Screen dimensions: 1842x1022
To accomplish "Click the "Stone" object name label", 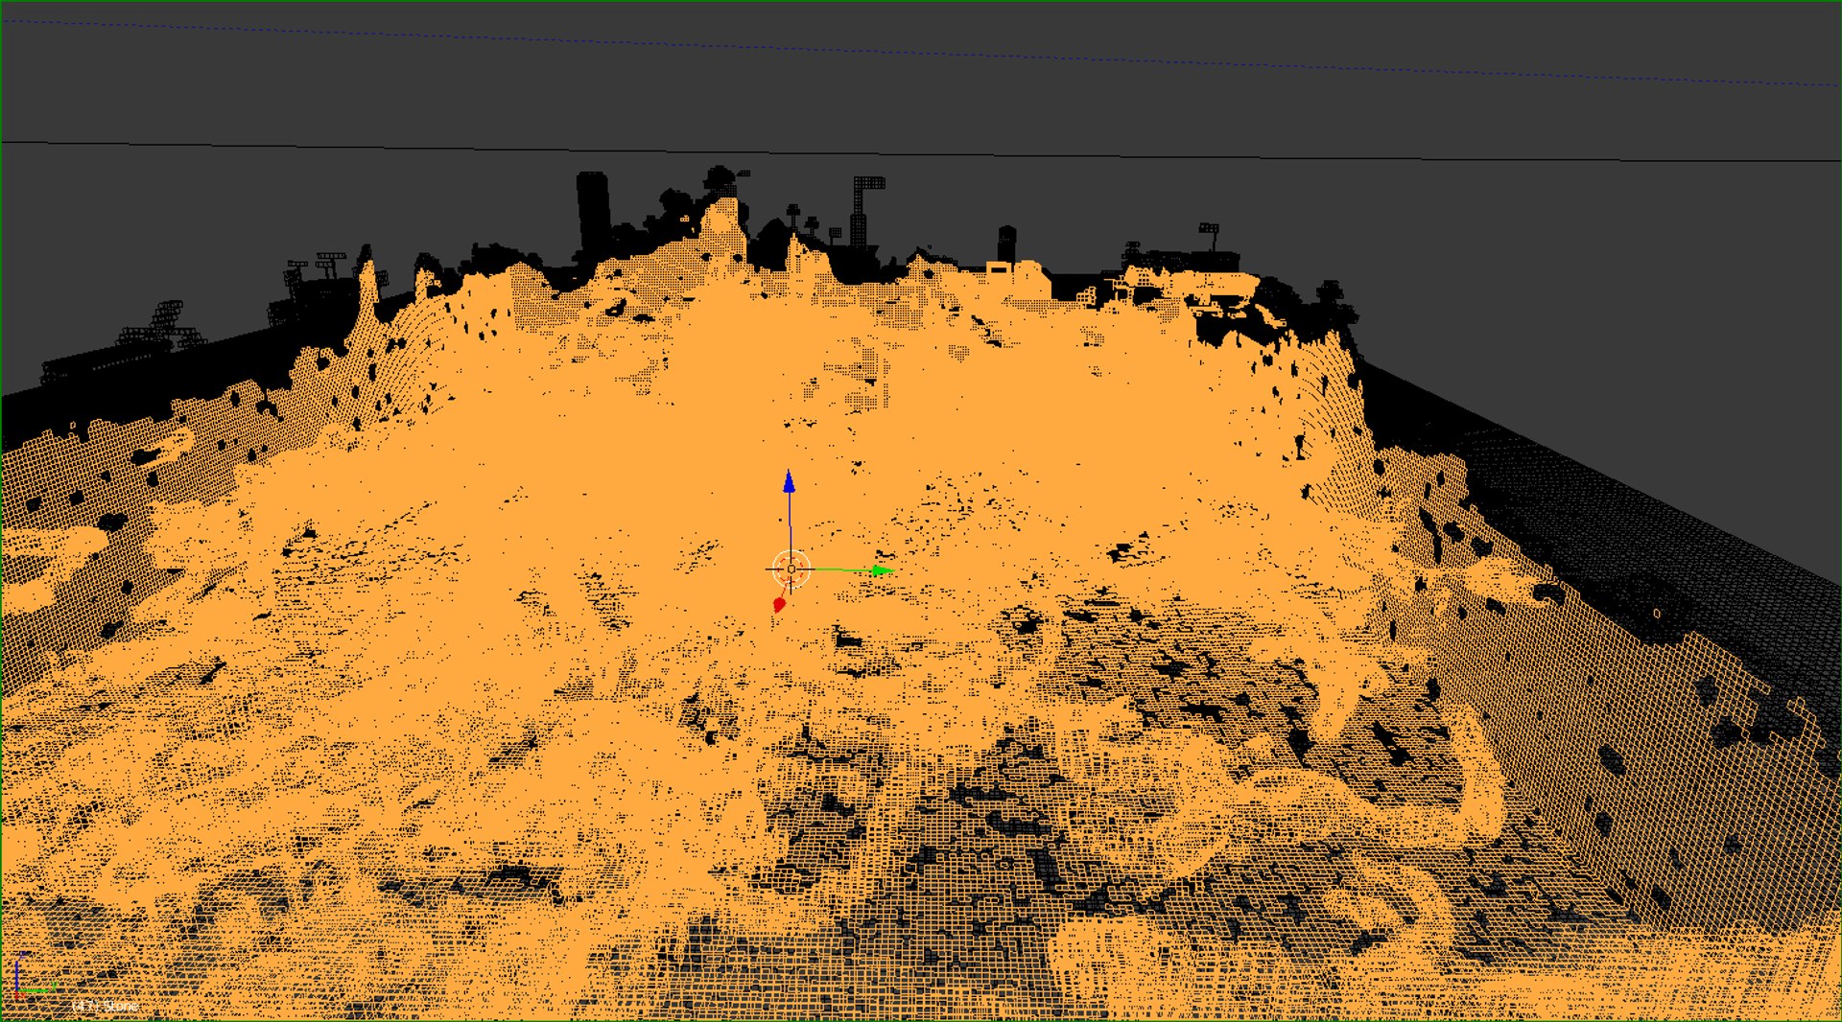I will [121, 1006].
